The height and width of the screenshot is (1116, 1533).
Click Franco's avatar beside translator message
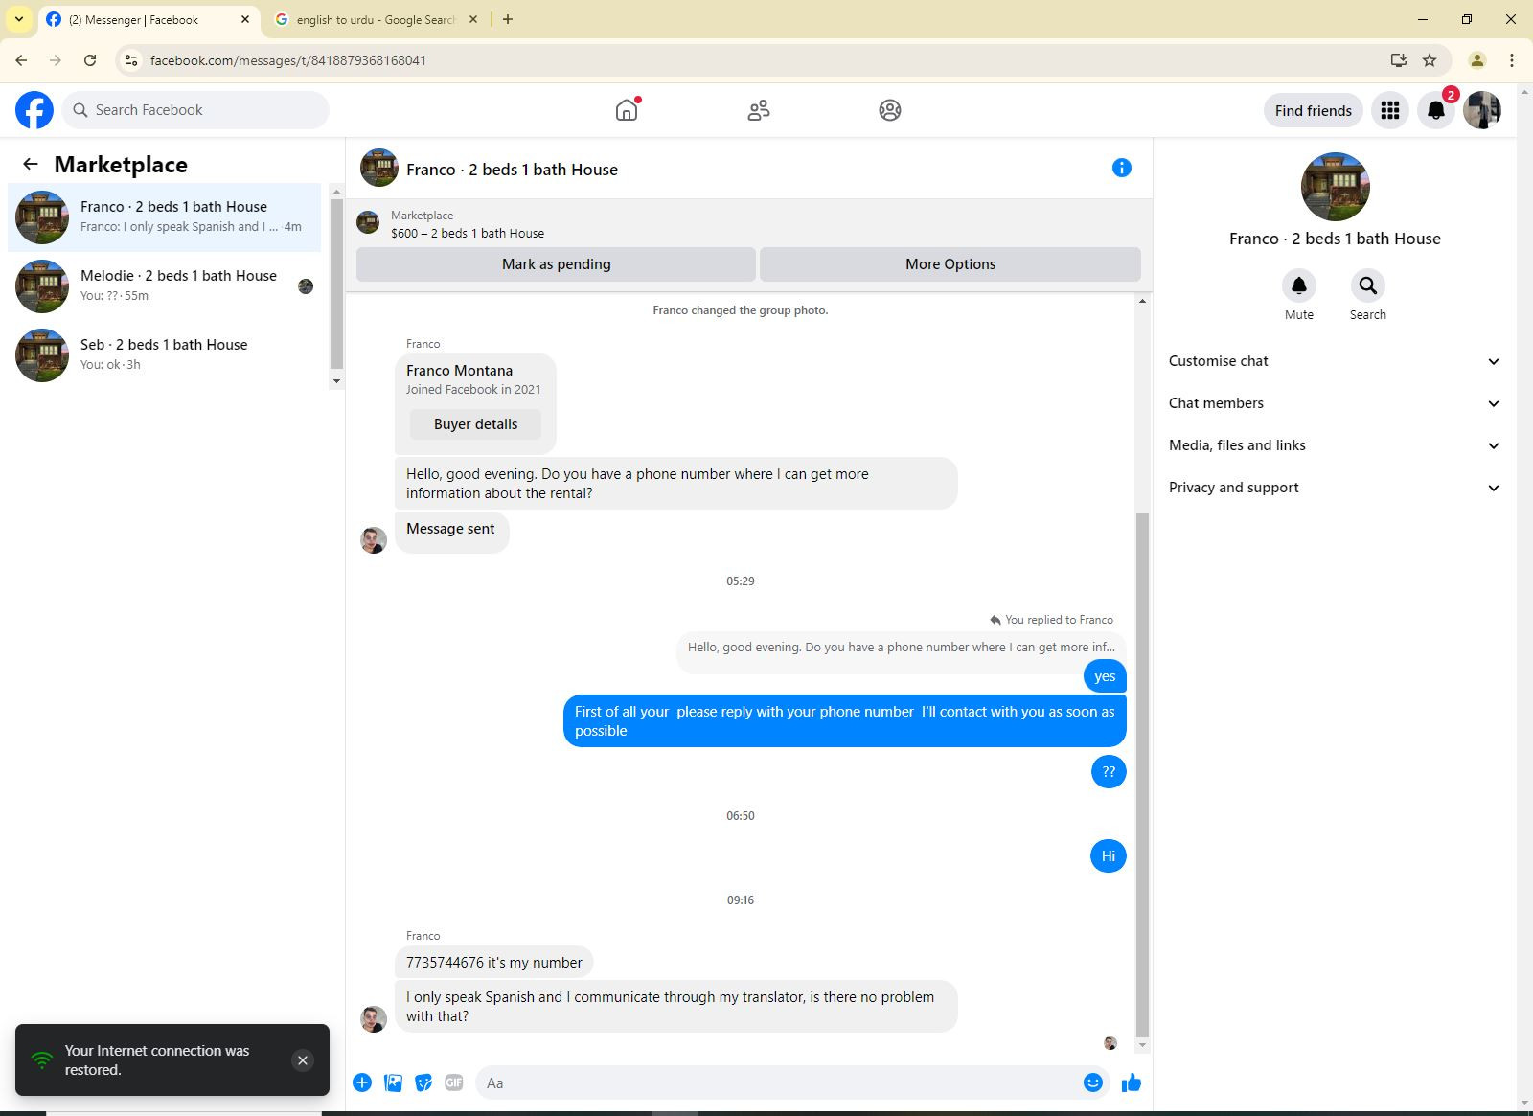pos(374,1019)
